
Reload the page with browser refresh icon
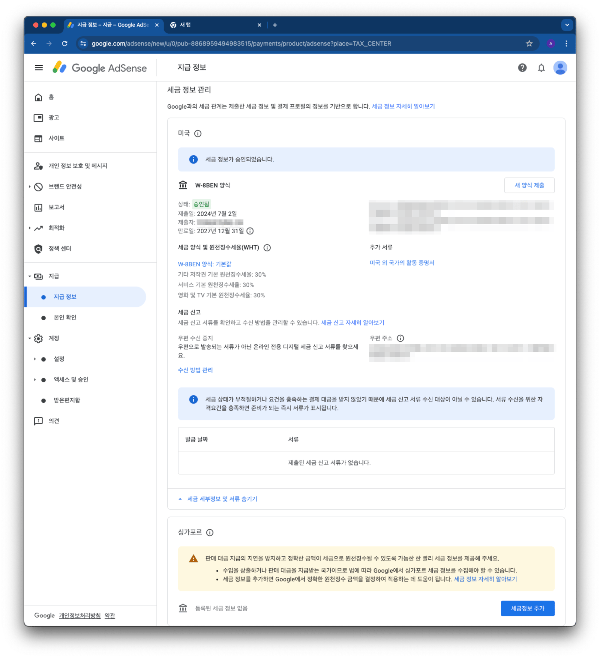(x=64, y=43)
